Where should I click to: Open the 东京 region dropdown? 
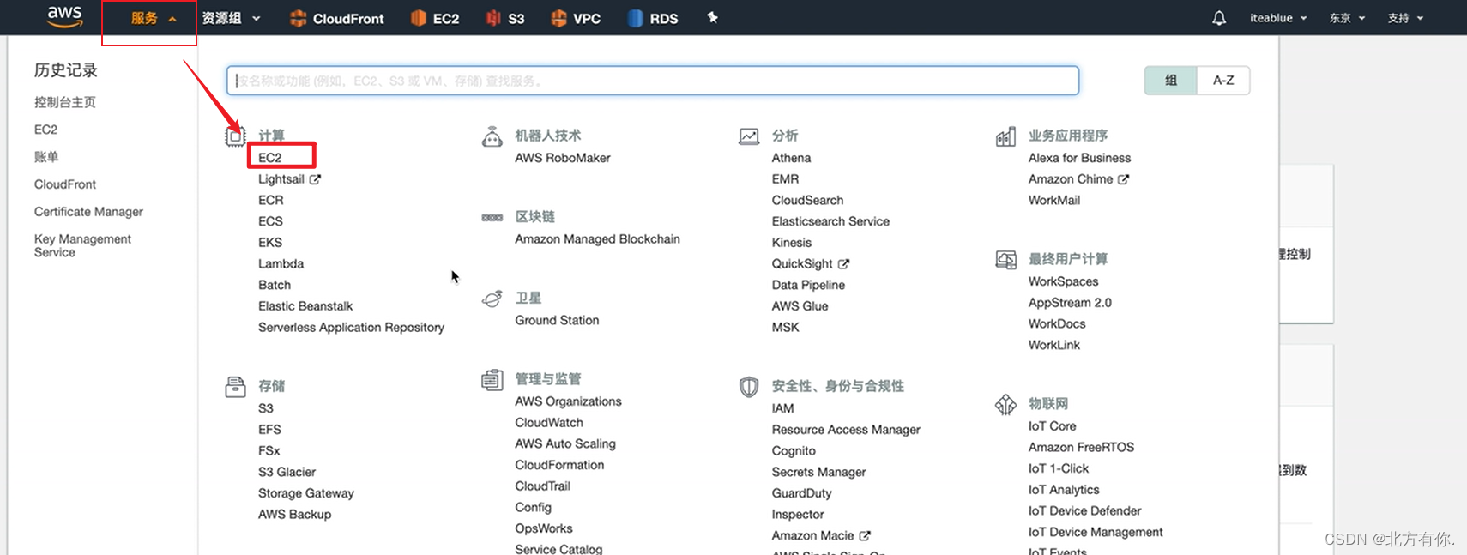[x=1347, y=18]
